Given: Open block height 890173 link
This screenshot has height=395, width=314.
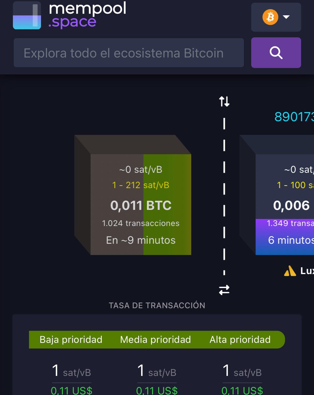Looking at the screenshot, I should [x=294, y=117].
